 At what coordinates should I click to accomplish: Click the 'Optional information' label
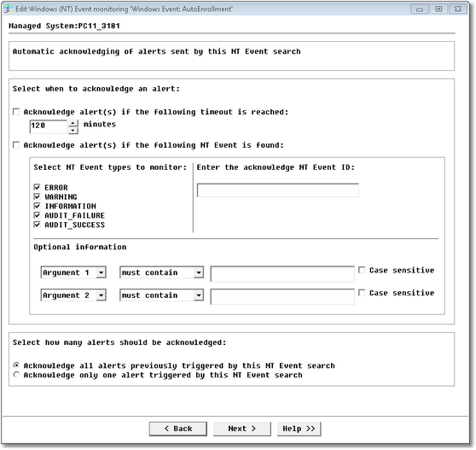coord(80,247)
